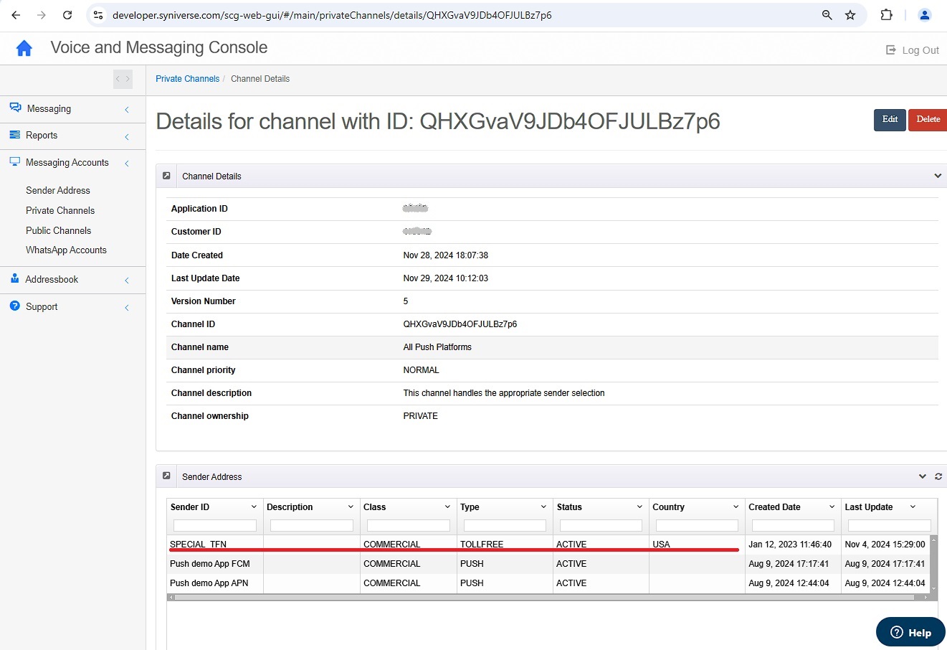Click Status filter input
The width and height of the screenshot is (947, 650).
601,526
